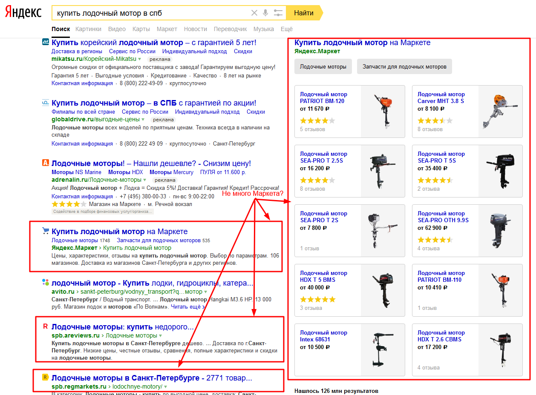The width and height of the screenshot is (536, 395).
Task: Open the Ещё menu in navigation
Action: [x=287, y=29]
